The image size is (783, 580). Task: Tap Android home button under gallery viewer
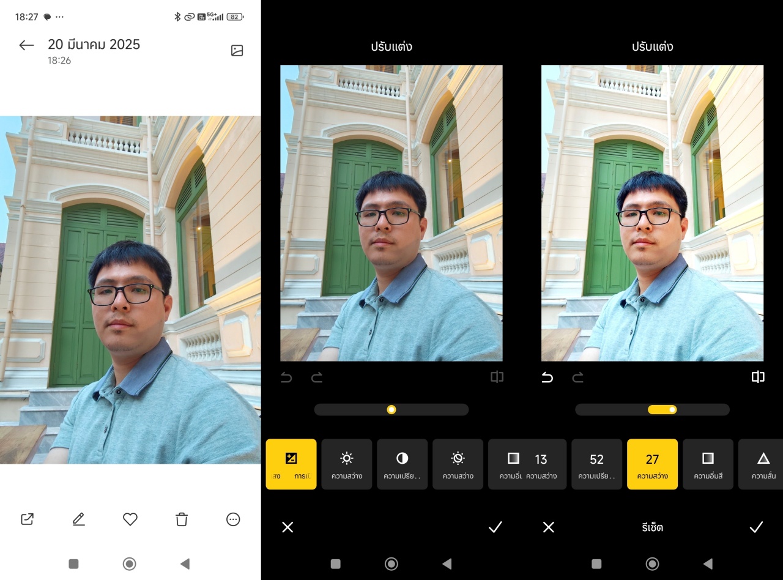pyautogui.click(x=129, y=563)
